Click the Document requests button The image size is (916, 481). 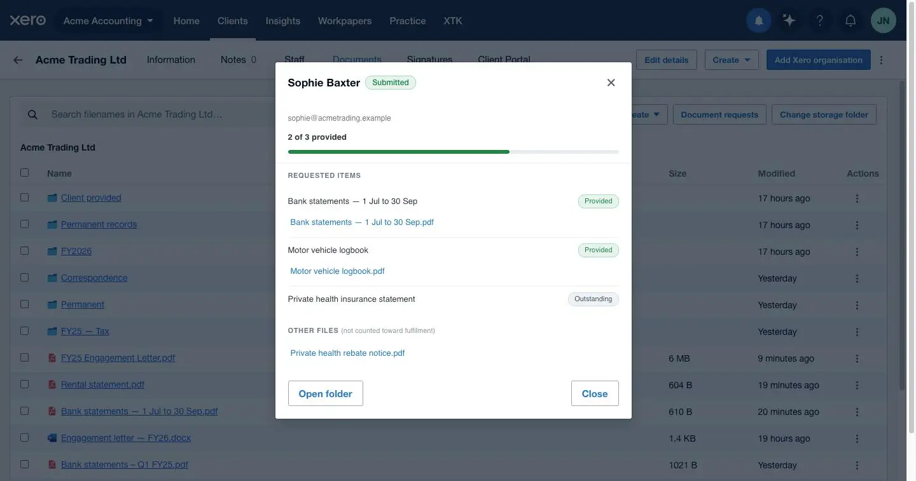click(x=719, y=114)
